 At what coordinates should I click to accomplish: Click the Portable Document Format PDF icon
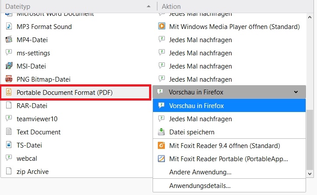coord(9,92)
